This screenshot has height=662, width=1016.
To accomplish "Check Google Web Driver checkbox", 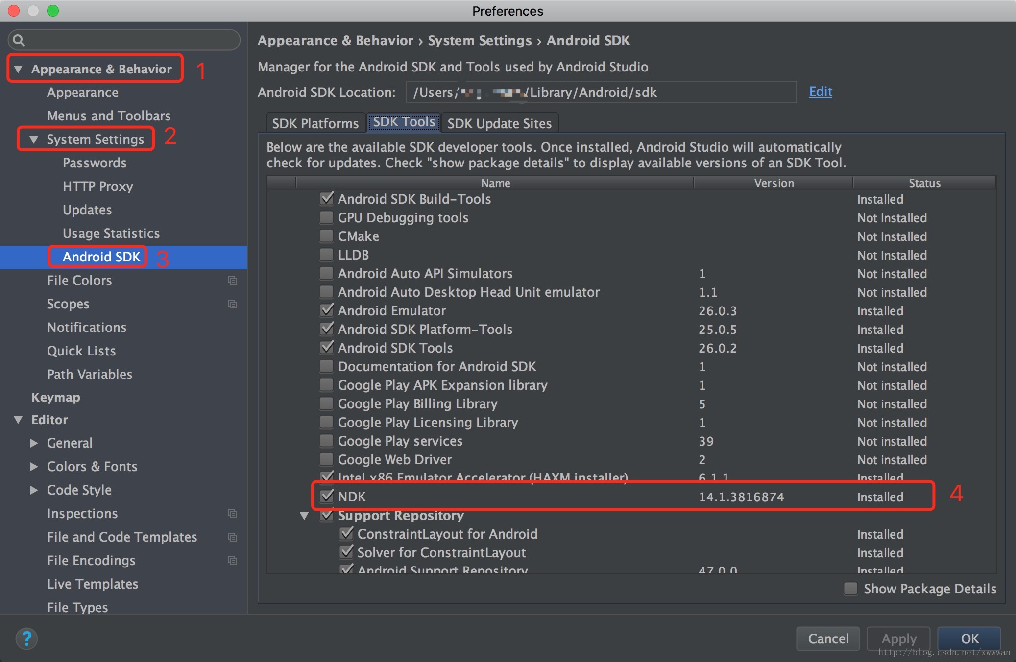I will [327, 459].
